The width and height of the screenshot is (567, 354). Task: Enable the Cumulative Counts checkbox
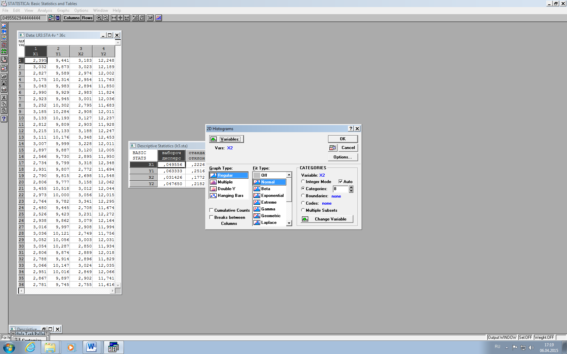211,210
